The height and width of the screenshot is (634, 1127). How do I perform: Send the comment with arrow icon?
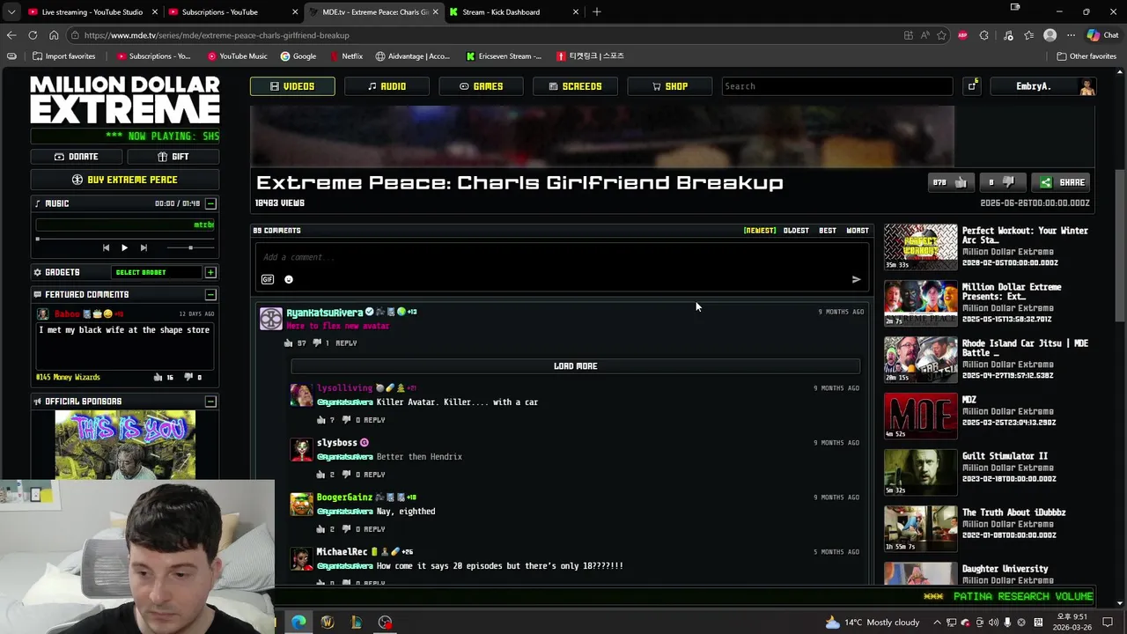point(856,280)
